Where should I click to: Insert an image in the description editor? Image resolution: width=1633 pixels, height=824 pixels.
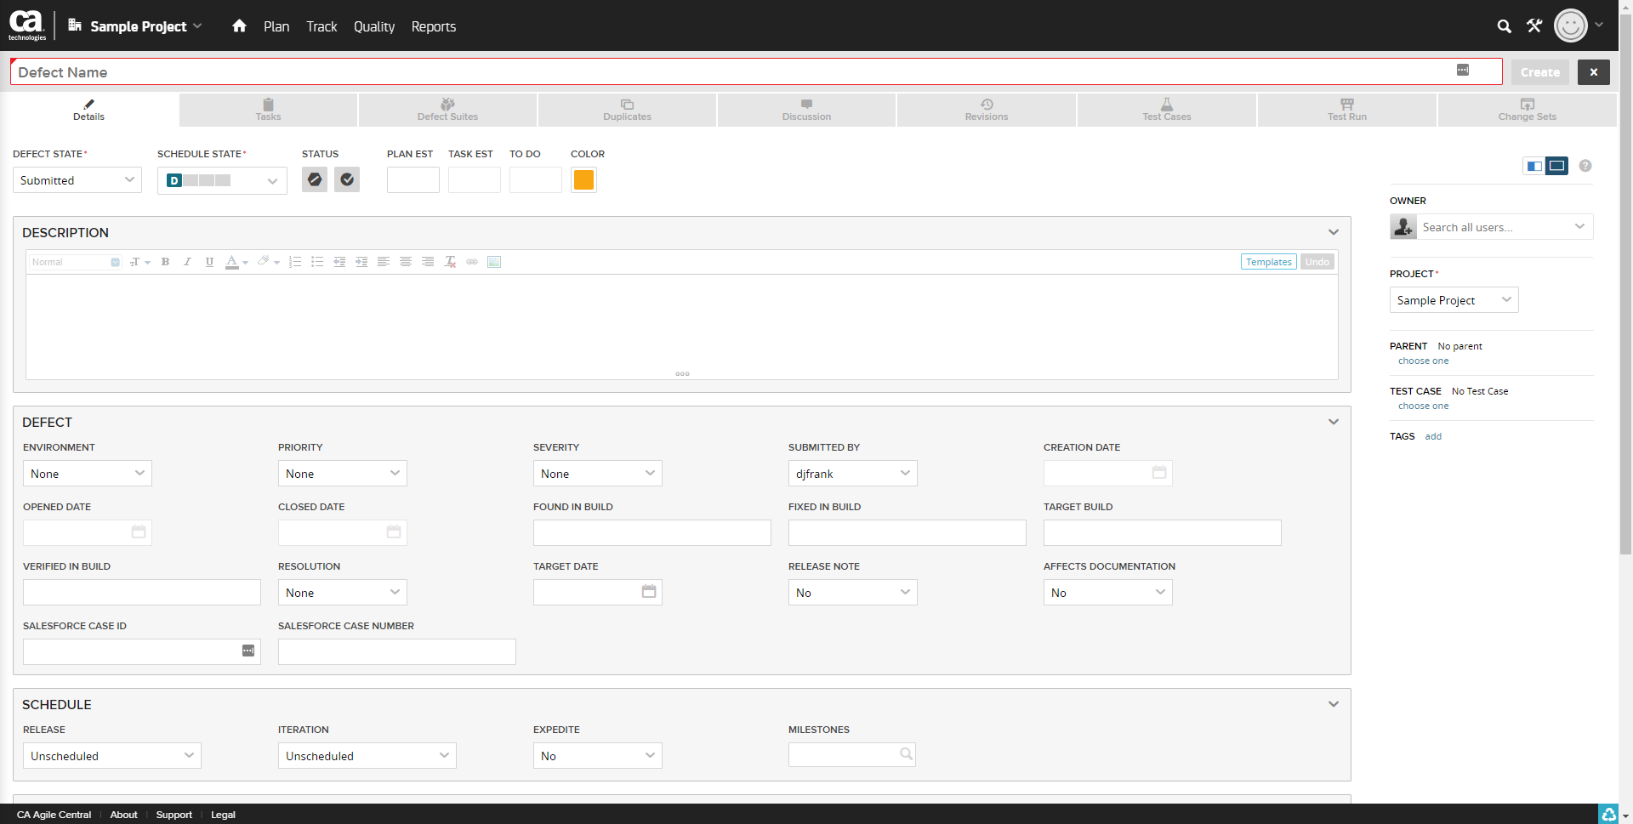[x=494, y=262]
